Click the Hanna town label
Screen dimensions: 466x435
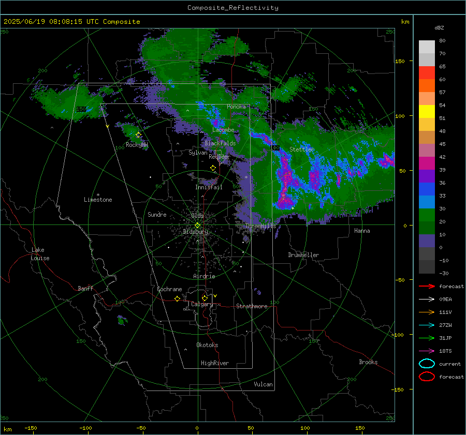point(362,231)
